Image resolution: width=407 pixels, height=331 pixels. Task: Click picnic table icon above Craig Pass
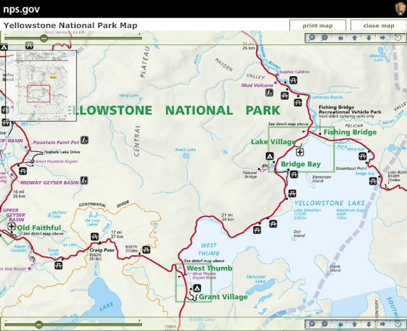coord(95,237)
